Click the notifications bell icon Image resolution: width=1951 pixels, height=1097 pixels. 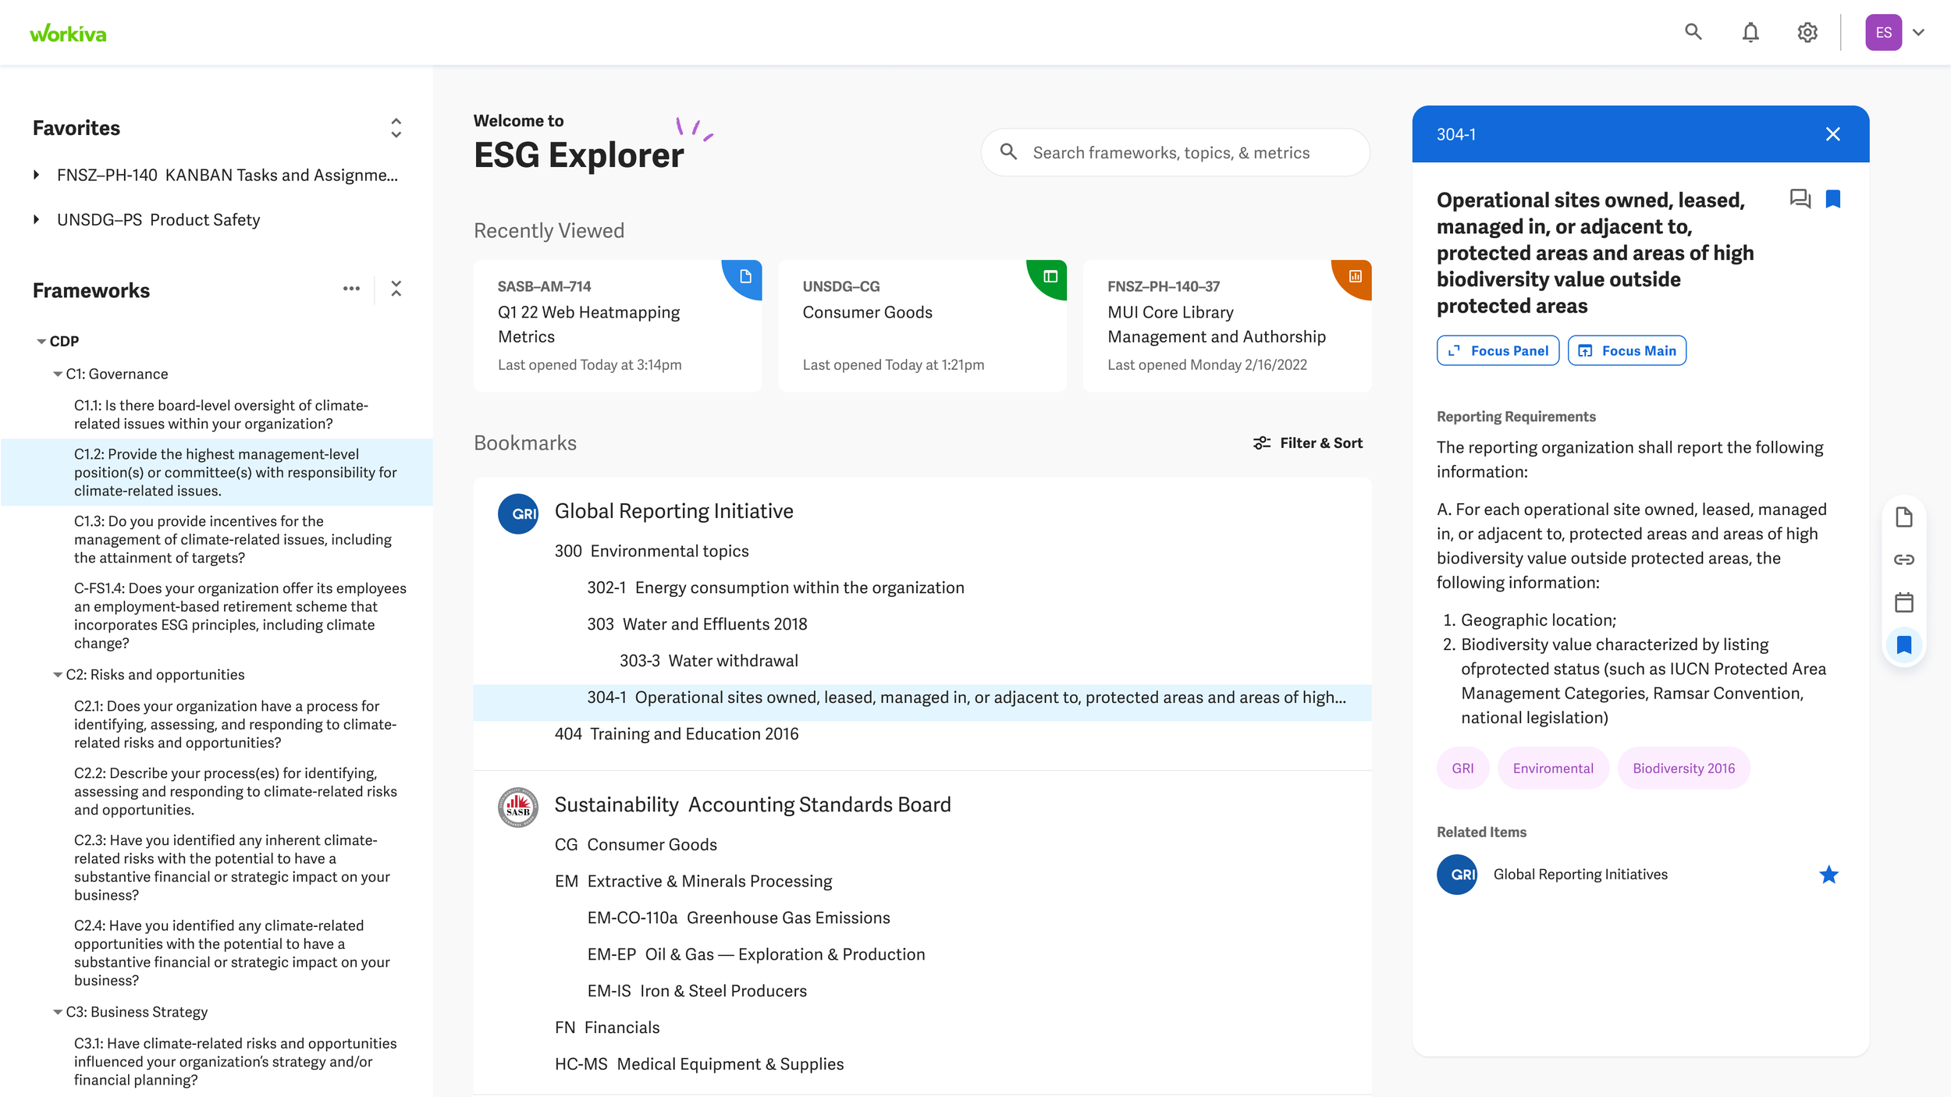(1750, 33)
